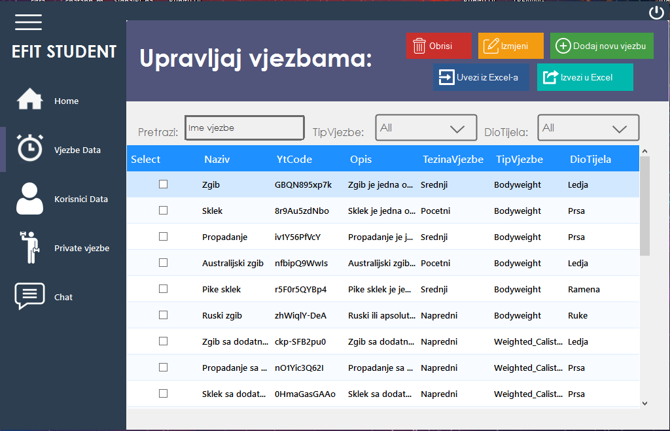Screen dimensions: 670x431
Task: Click the Izvezi u Excel button label
Action: [x=586, y=77]
